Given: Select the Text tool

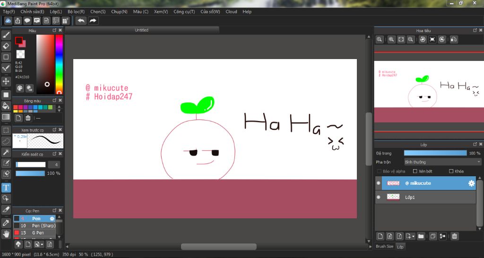Looking at the screenshot, I should coord(6,188).
